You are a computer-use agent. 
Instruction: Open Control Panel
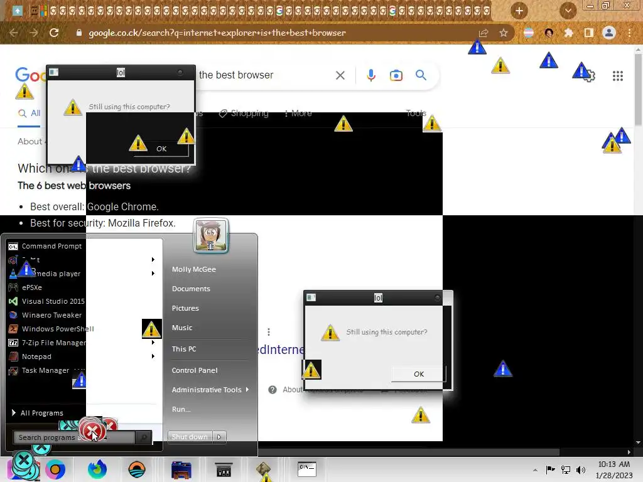195,370
